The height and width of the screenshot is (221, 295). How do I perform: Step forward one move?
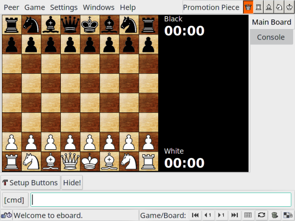[221, 215]
